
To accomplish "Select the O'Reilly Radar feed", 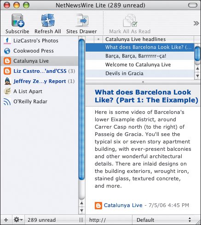I will tap(39, 101).
